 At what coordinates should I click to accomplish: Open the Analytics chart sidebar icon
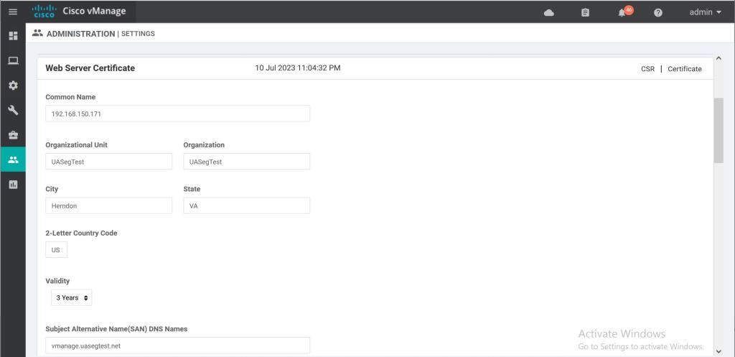[12, 185]
